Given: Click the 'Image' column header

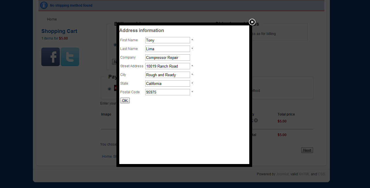Looking at the screenshot, I should point(106,114).
